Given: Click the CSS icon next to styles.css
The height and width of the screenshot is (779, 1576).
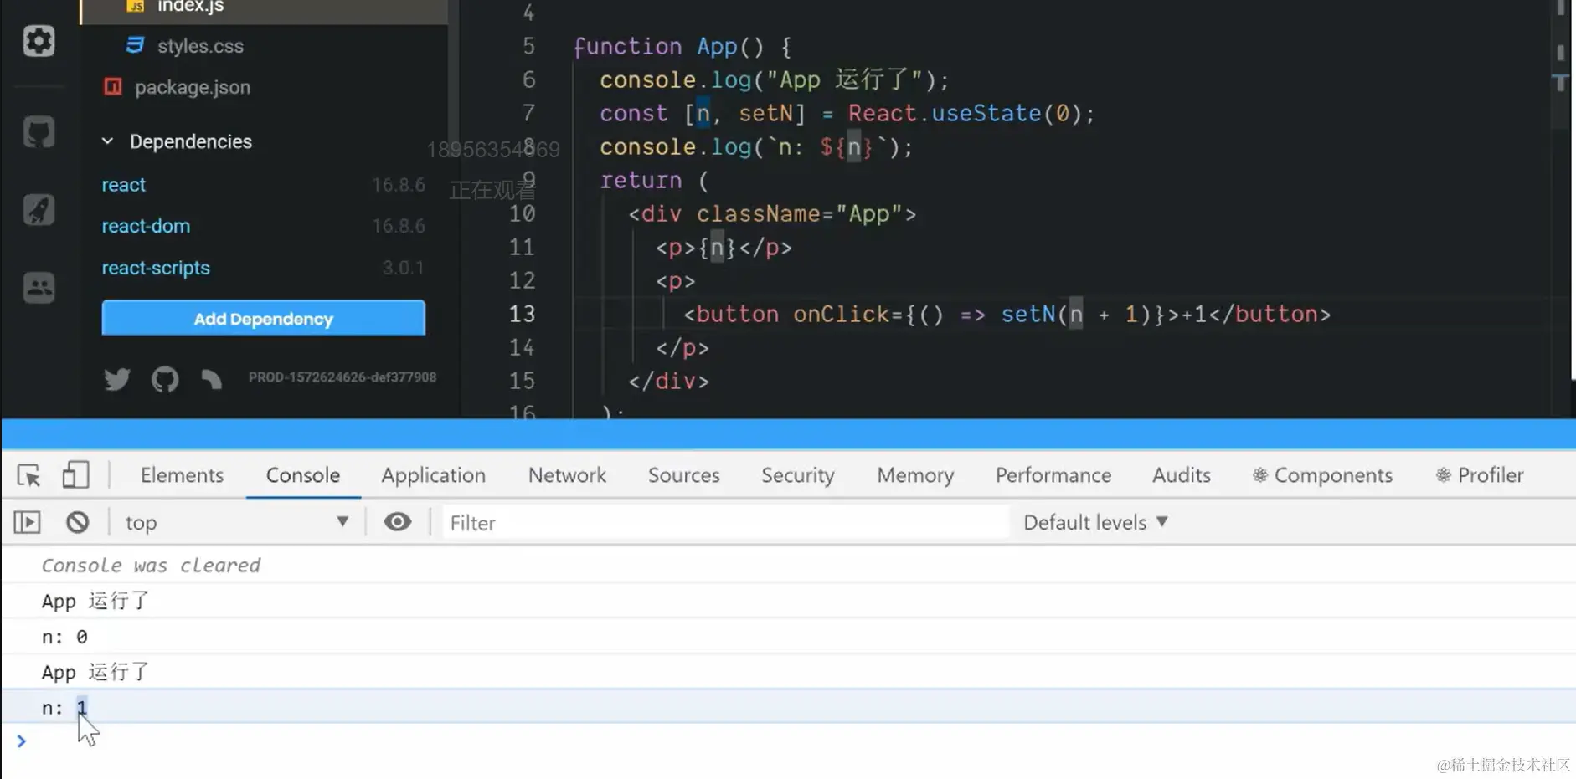Looking at the screenshot, I should pyautogui.click(x=135, y=45).
